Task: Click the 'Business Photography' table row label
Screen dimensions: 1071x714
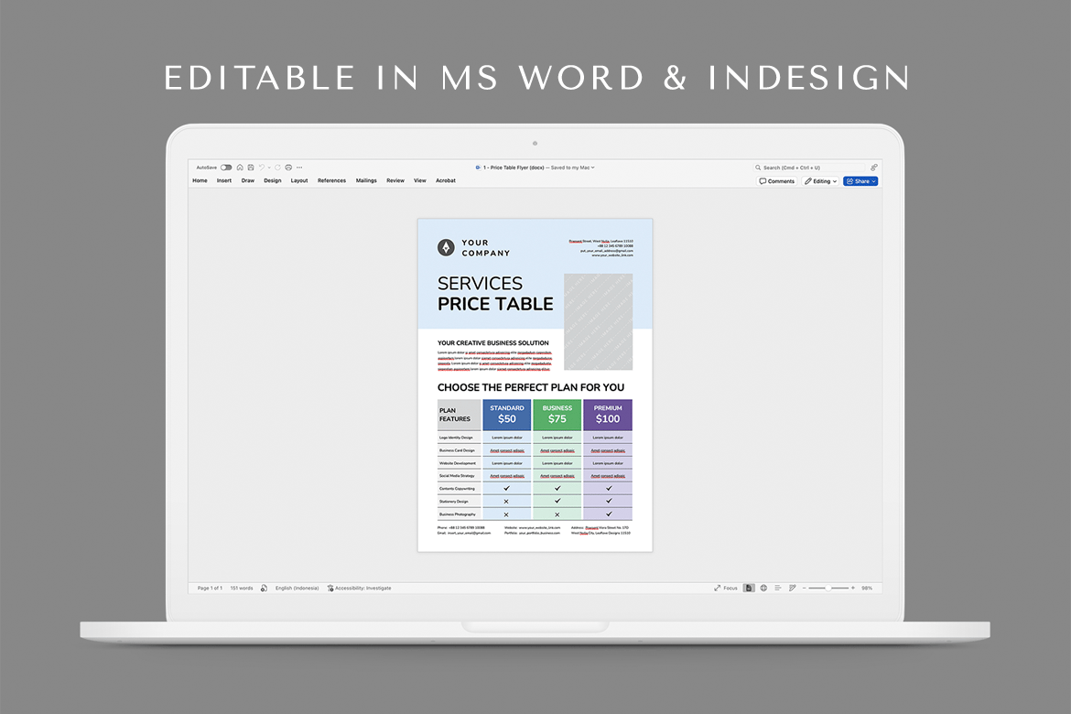Action: tap(458, 514)
